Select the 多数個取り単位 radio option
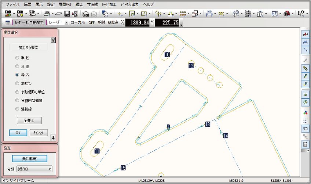The image size is (311, 184). 17,92
